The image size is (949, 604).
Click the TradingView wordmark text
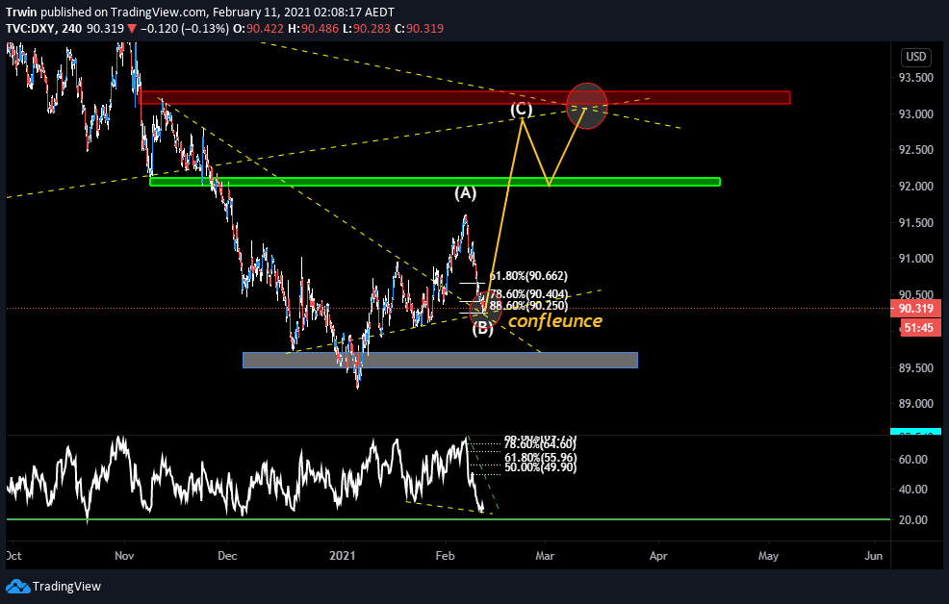[x=66, y=586]
